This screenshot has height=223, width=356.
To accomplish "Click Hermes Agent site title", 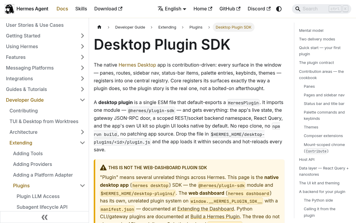I will pyautogui.click(x=32, y=9).
